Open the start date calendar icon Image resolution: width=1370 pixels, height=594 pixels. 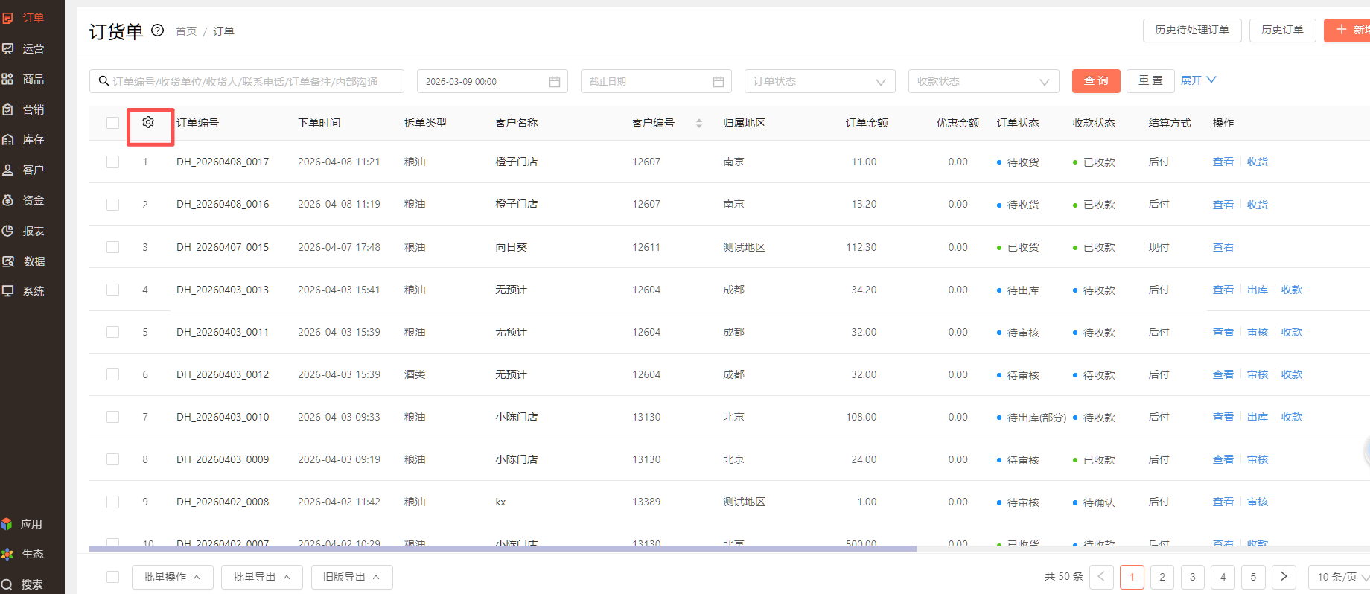point(555,82)
